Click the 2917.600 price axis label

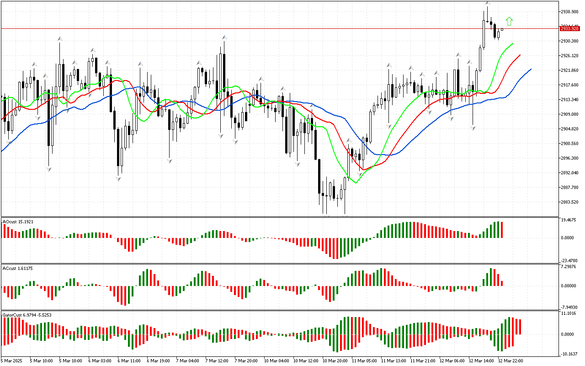(570, 85)
